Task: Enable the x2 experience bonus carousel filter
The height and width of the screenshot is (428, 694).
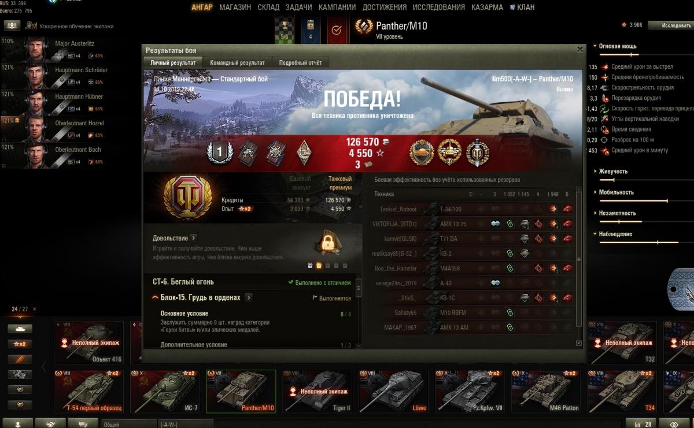Action: coord(20,344)
